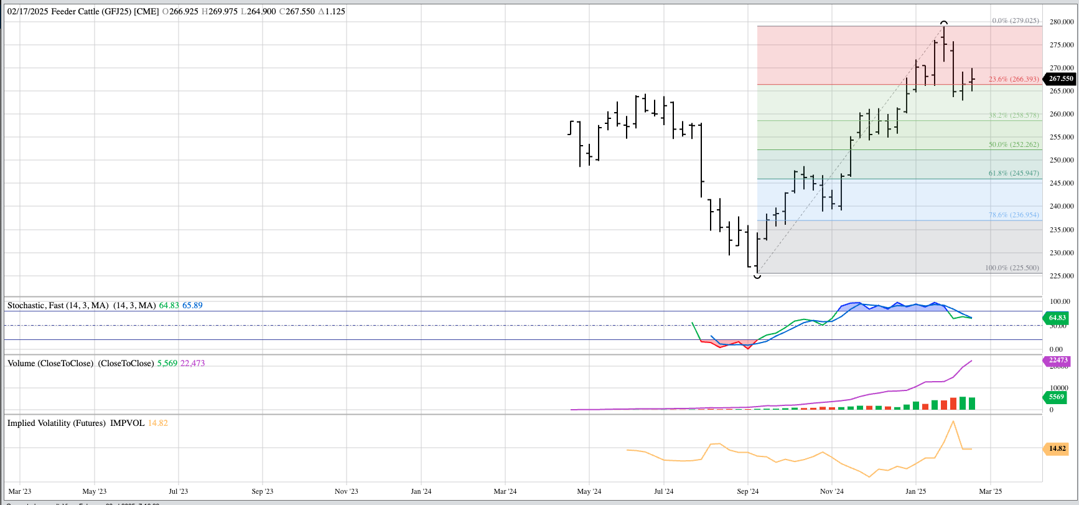
Task: Select the Stochastic, Fast indicator label
Action: coord(58,305)
